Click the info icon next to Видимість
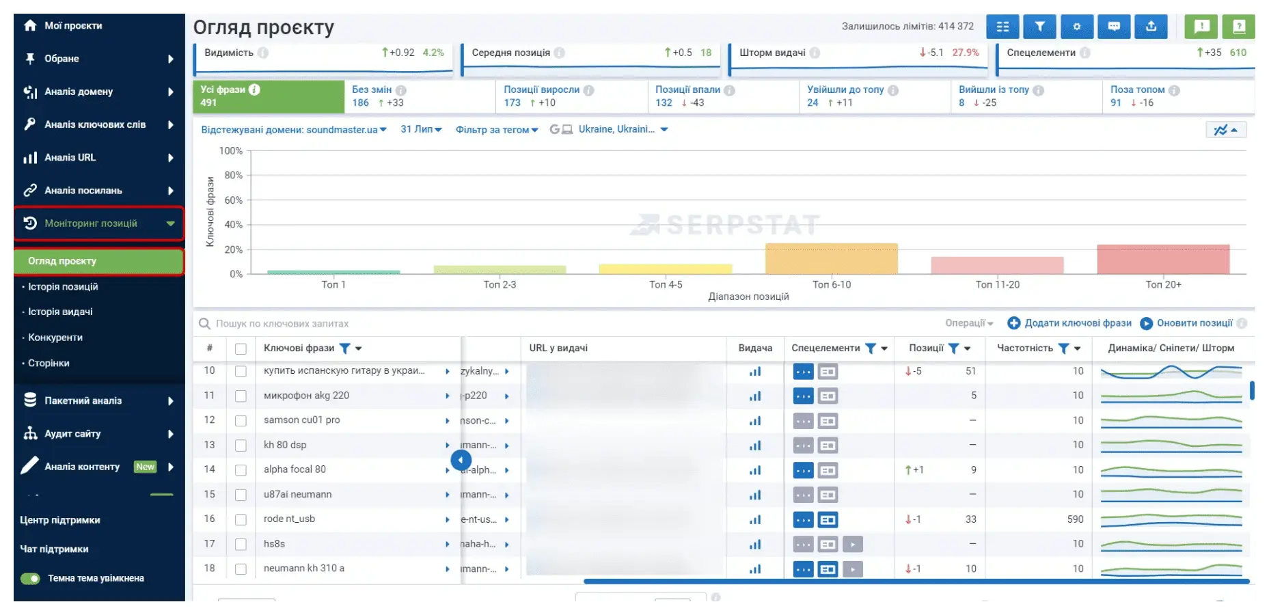Screen dimensions: 1269x615 tap(263, 53)
